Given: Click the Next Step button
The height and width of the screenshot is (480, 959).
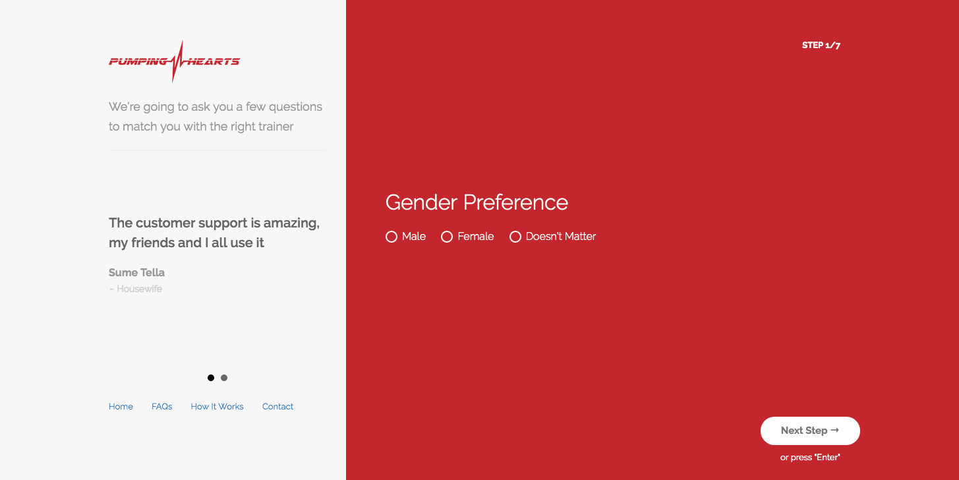Looking at the screenshot, I should point(810,431).
